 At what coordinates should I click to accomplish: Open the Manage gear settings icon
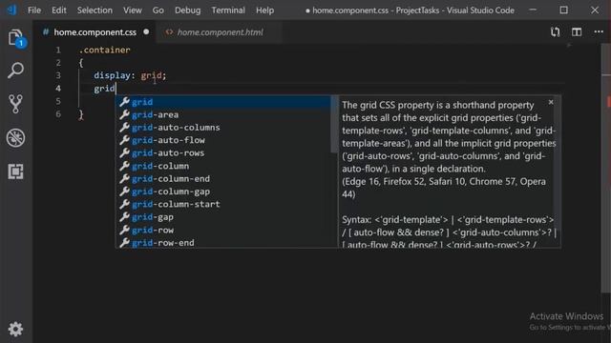tap(15, 330)
